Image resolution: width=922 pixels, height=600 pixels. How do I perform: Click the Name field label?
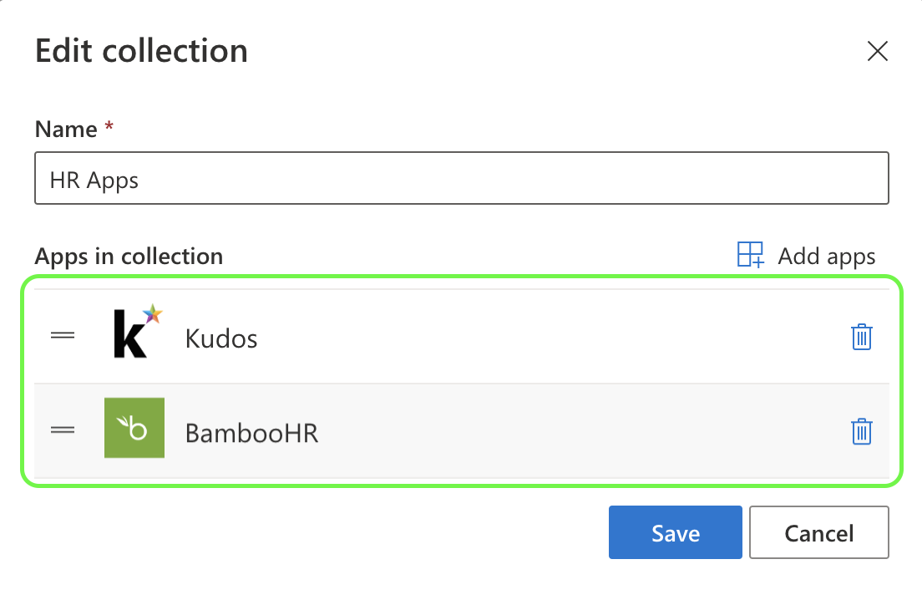pos(66,130)
